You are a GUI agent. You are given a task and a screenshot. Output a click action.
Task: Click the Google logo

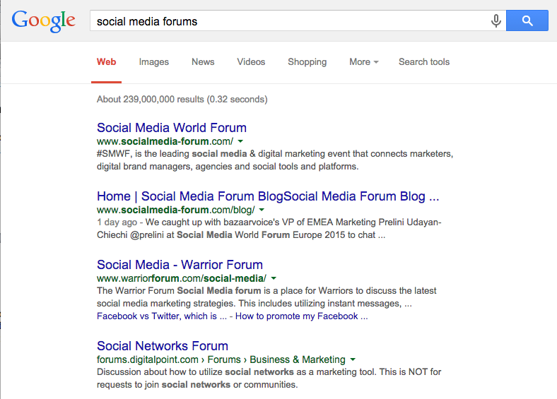[43, 20]
